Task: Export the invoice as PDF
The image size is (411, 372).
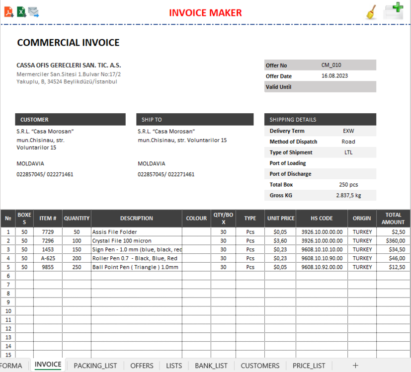Action: click(9, 12)
